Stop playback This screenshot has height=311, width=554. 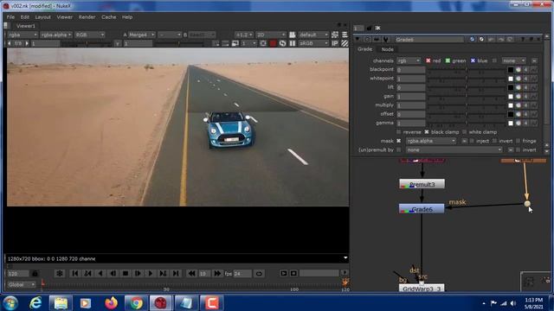click(126, 273)
